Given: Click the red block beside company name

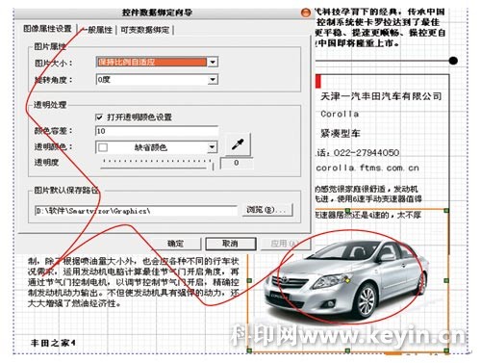Looking at the screenshot, I should (318, 81).
